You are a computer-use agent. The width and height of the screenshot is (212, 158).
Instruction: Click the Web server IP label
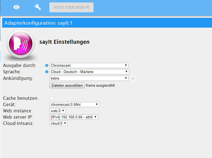[18, 117]
